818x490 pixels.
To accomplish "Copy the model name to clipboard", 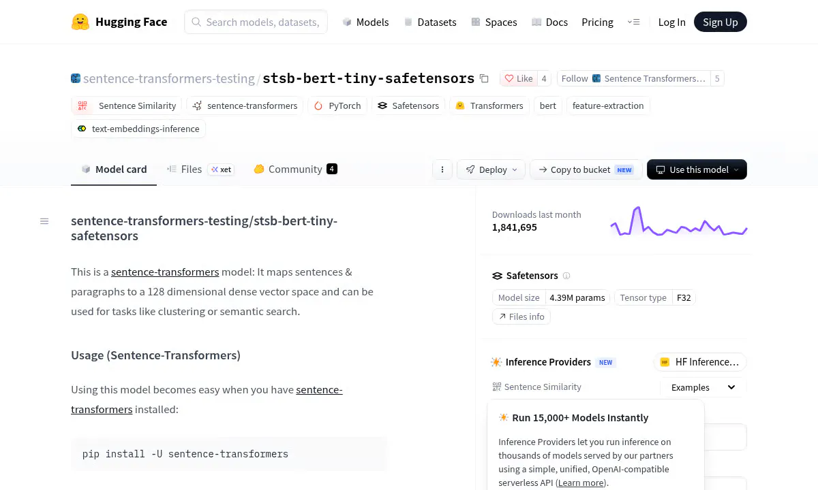I will coord(484,78).
